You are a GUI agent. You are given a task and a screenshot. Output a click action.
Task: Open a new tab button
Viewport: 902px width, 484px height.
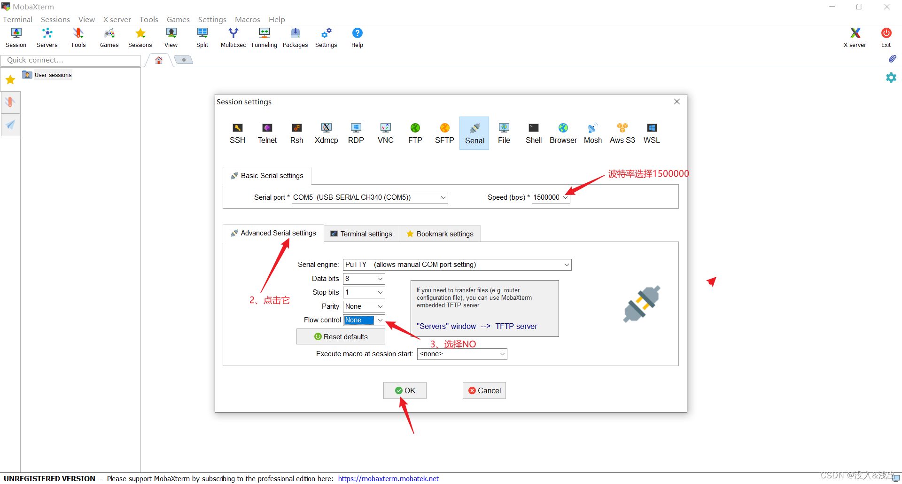[184, 60]
